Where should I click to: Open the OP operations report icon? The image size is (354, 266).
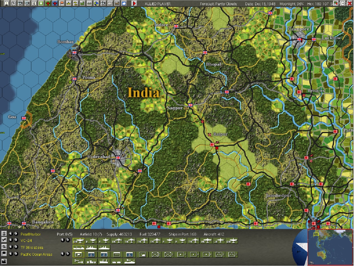(x=110, y=3)
